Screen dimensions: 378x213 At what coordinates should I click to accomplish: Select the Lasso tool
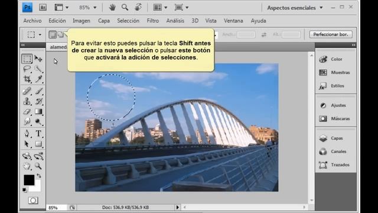point(27,69)
